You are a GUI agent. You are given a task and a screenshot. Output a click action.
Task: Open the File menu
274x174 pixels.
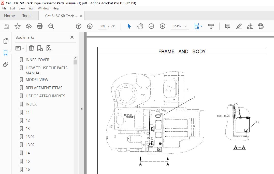4,8
